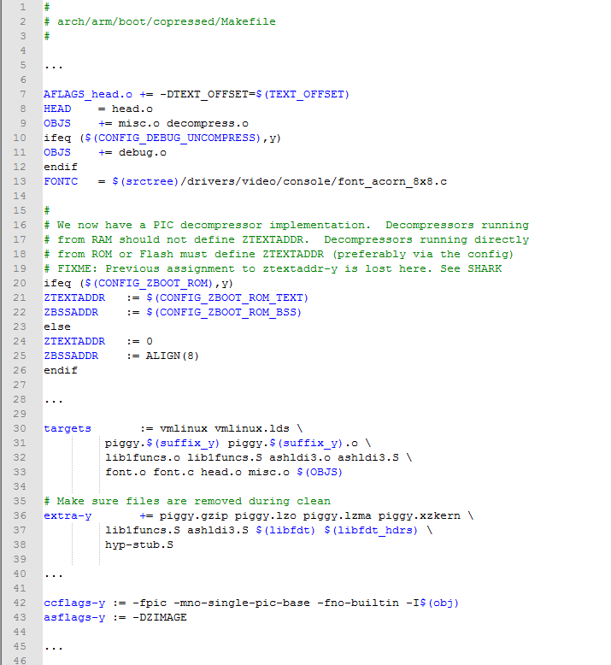611x665 pixels.
Task: Click '$(CONFIG_DEBUG_UNCOMPRESS)' in the ifeq
Action: coord(173,138)
